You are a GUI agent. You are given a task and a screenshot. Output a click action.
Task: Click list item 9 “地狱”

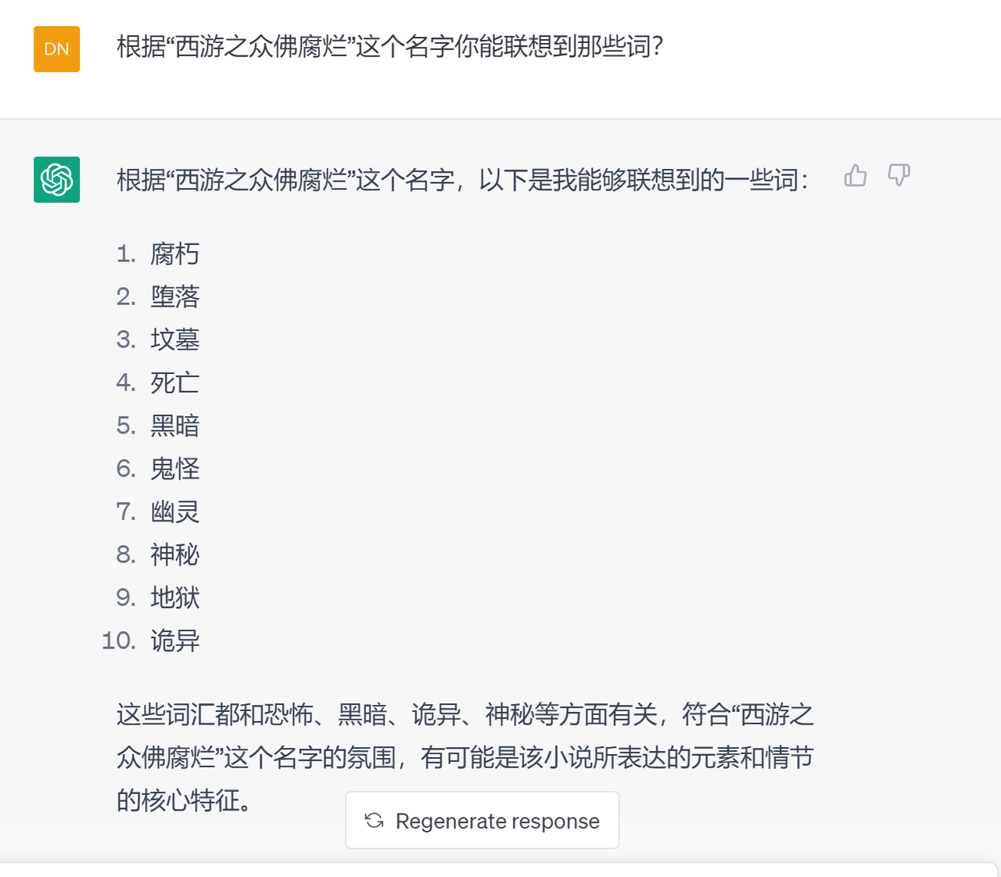pyautogui.click(x=174, y=598)
